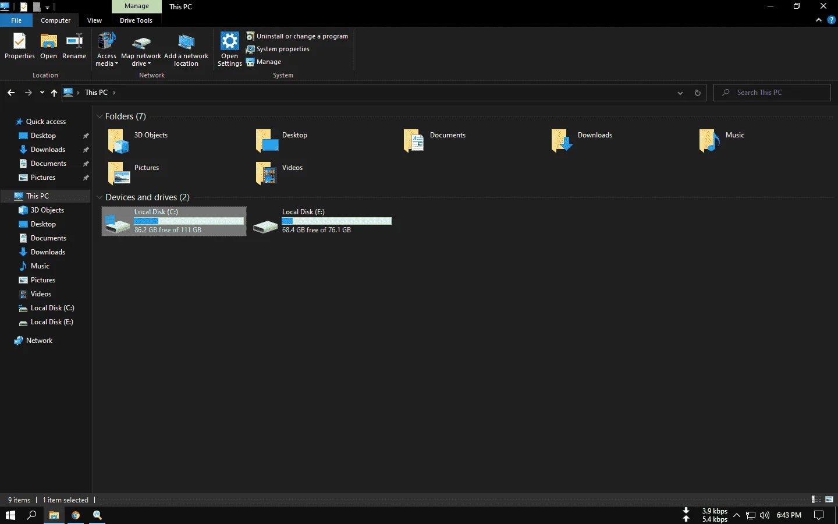The height and width of the screenshot is (524, 838).
Task: Open the Recent locations dropdown arrow
Action: point(42,93)
